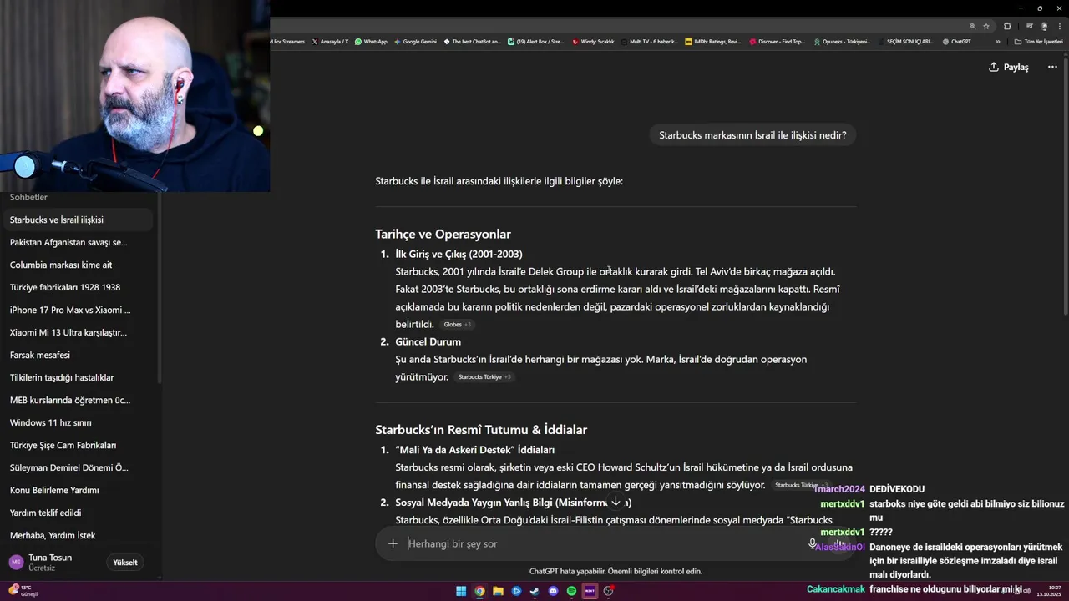Image resolution: width=1069 pixels, height=601 pixels.
Task: Show the overflow bookmarks chevron
Action: (x=998, y=41)
